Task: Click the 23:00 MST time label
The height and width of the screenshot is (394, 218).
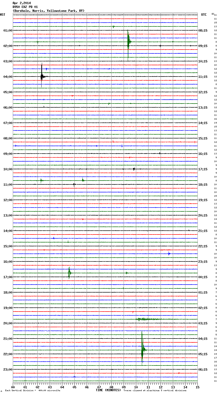Action: pos(8,370)
